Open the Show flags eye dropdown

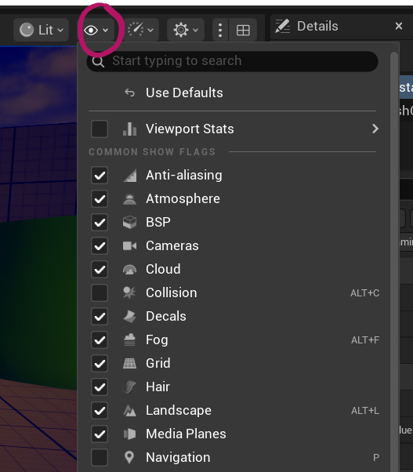96,30
